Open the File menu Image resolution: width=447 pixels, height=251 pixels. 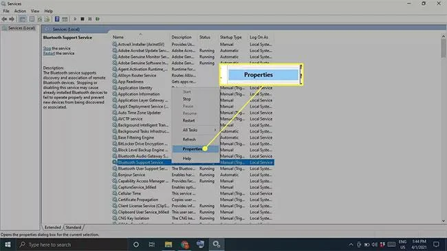pyautogui.click(x=6, y=11)
